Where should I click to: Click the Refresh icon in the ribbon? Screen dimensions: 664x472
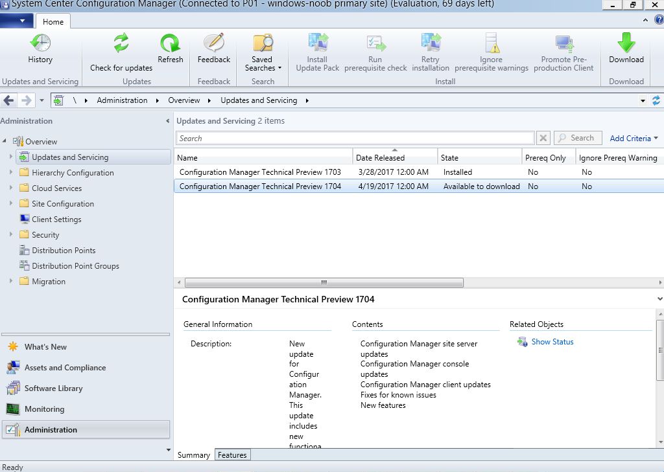click(171, 43)
